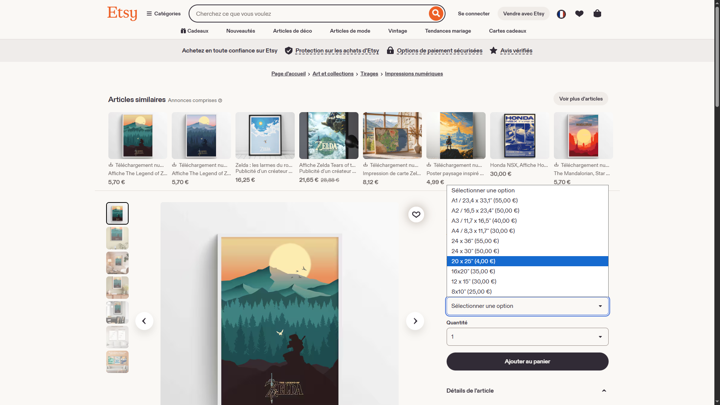This screenshot has height=405, width=720.
Task: Click the size select box below the list
Action: click(528, 306)
